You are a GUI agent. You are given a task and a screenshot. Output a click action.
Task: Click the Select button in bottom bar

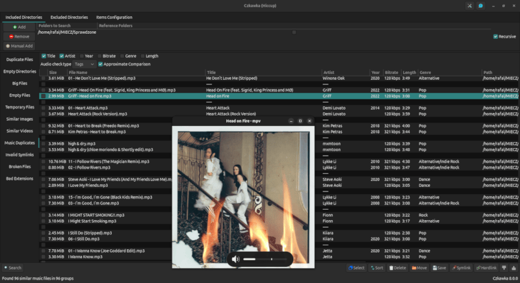[x=356, y=267]
